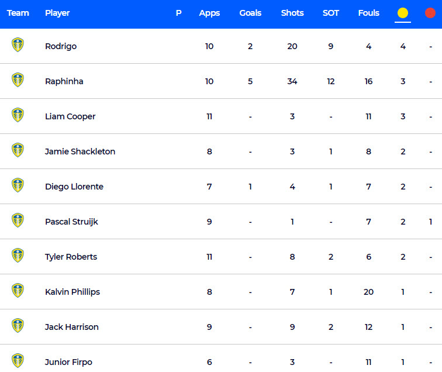442x372 pixels.
Task: Click the Apps column header
Action: point(209,13)
